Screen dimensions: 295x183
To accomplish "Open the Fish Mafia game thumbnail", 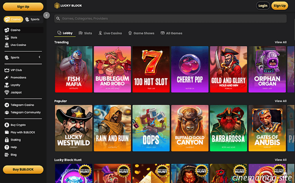I will coord(73,69).
